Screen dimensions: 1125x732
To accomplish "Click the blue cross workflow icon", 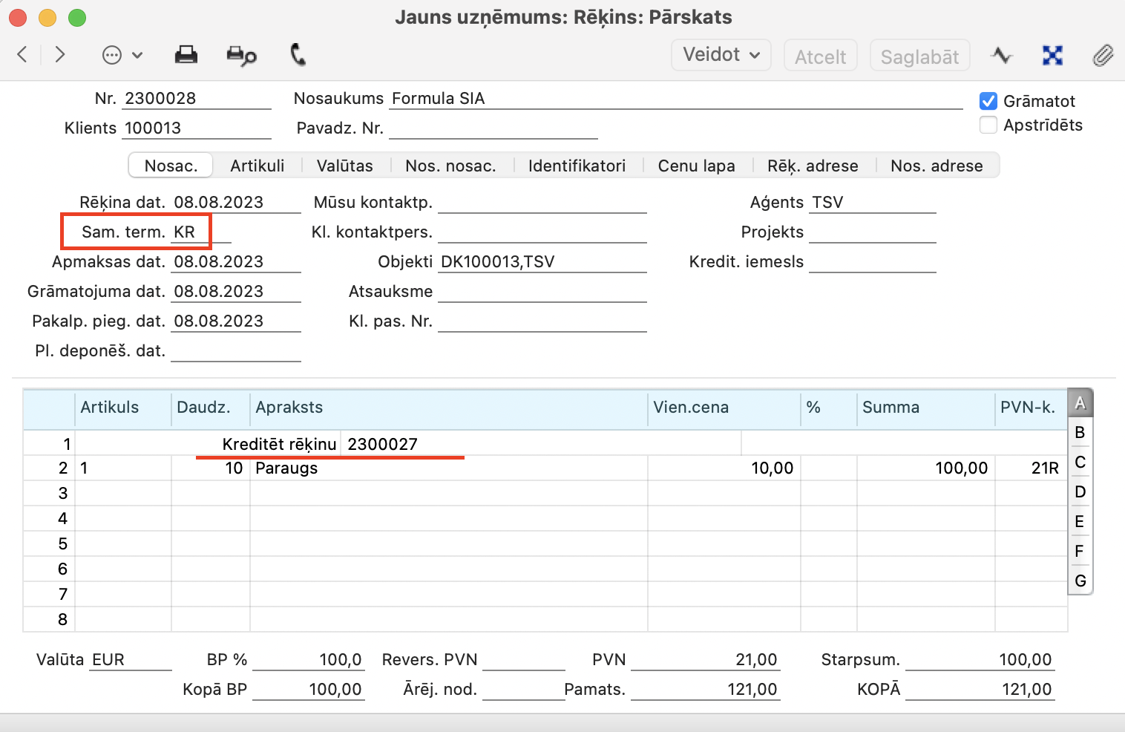I will coord(1052,56).
